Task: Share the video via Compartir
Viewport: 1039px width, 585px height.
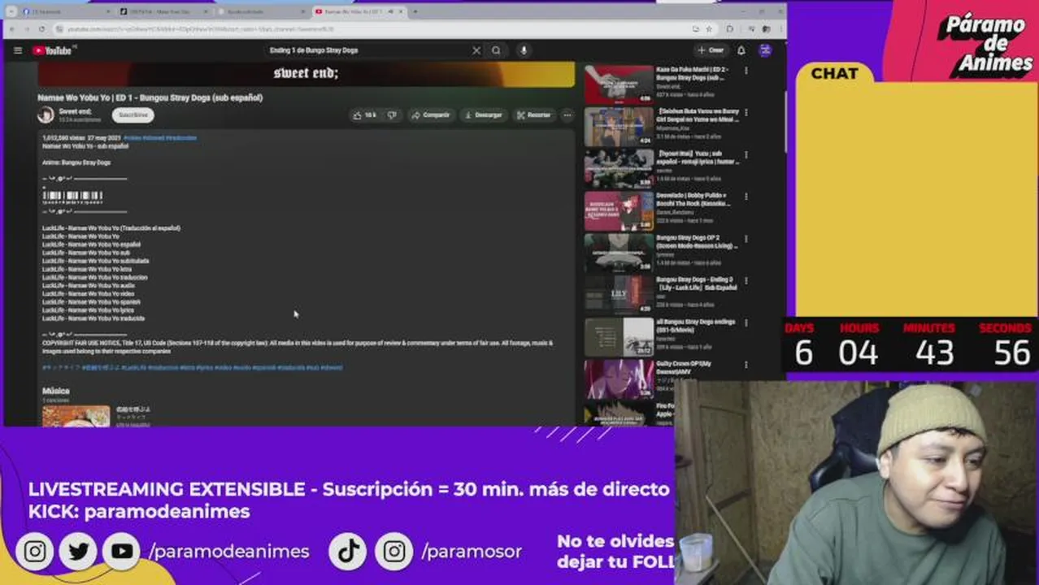Action: point(431,115)
